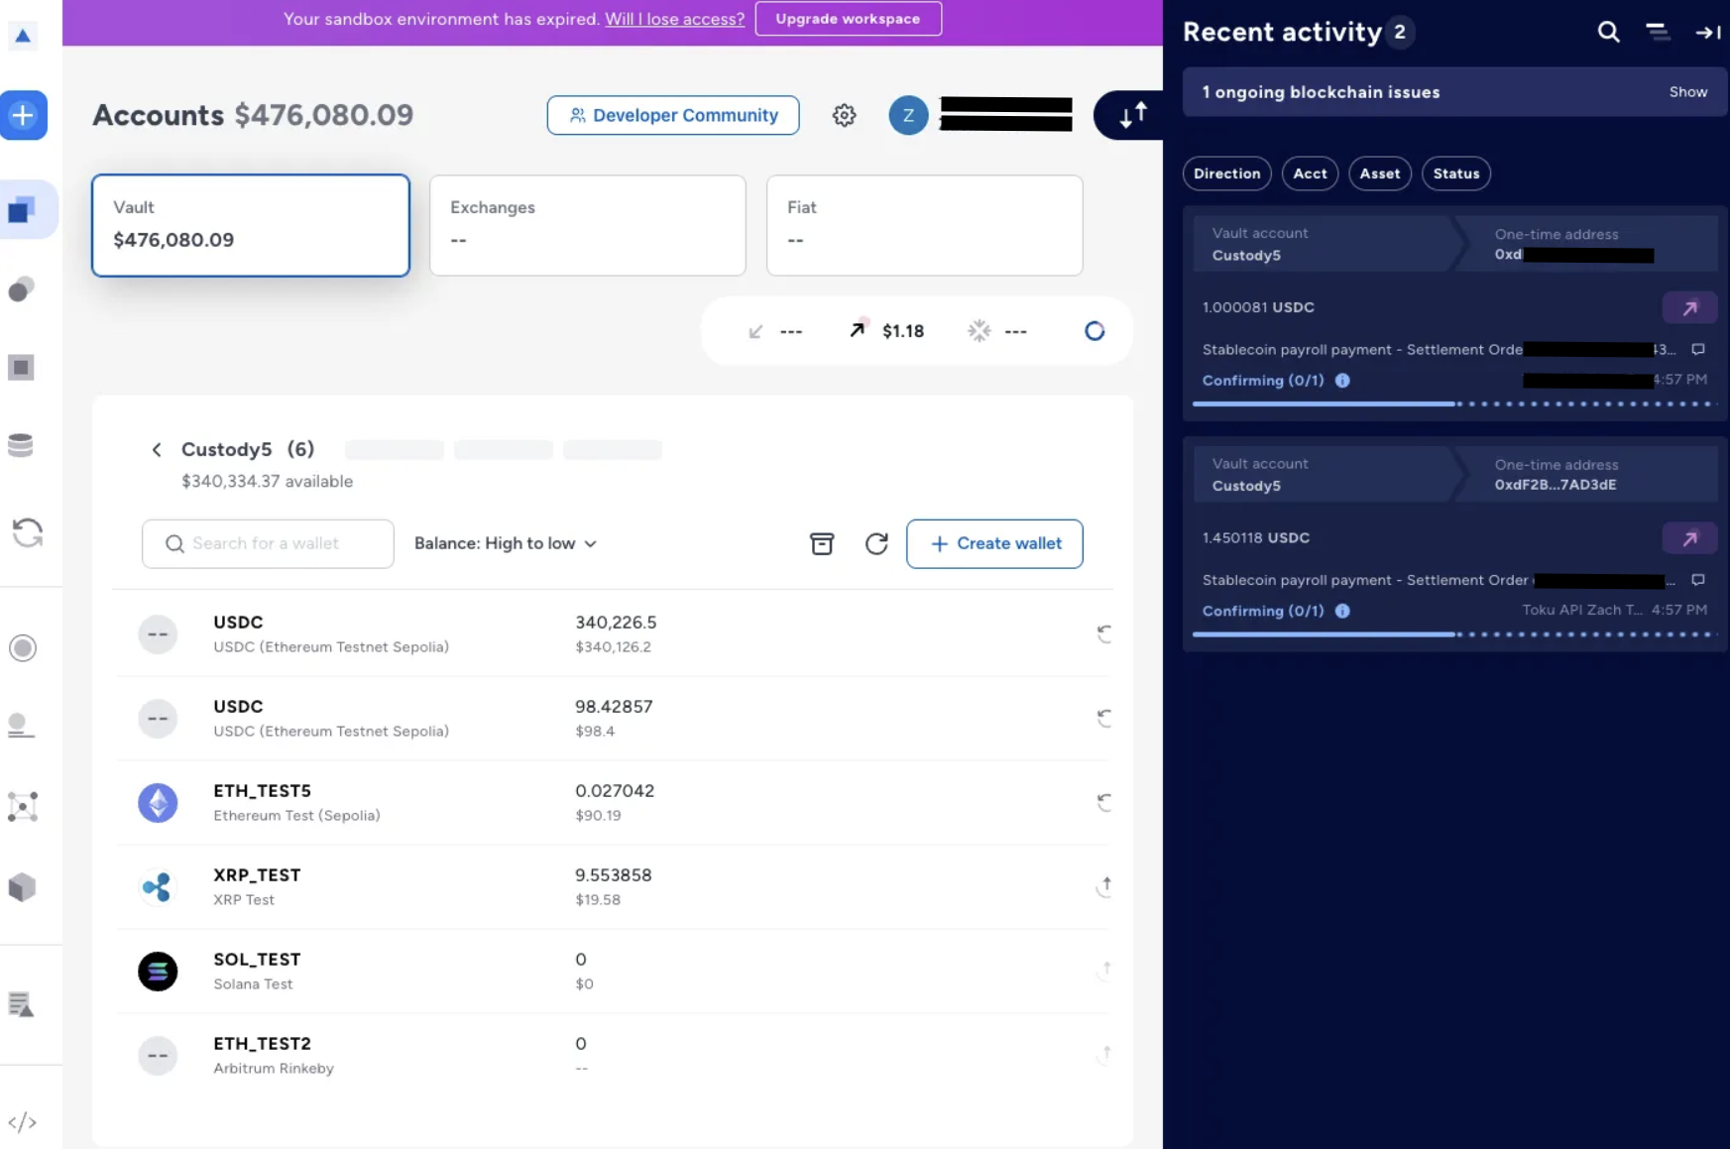
Task: Go back using the Custody5 chevron
Action: [157, 450]
